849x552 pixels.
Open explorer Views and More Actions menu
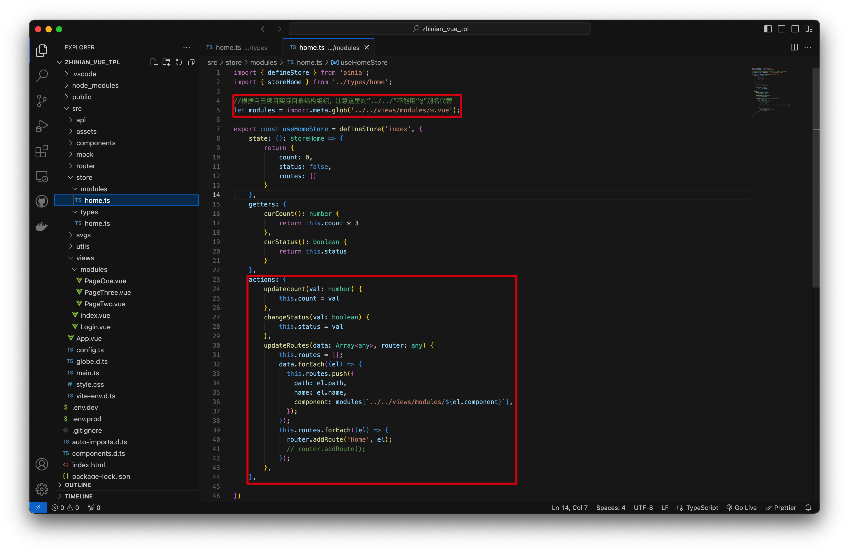pos(187,47)
